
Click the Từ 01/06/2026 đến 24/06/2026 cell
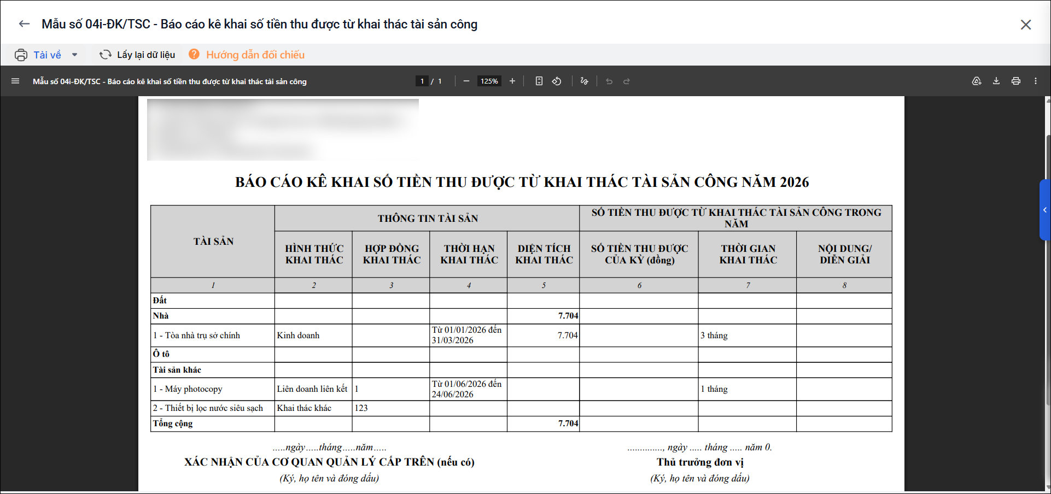click(469, 389)
